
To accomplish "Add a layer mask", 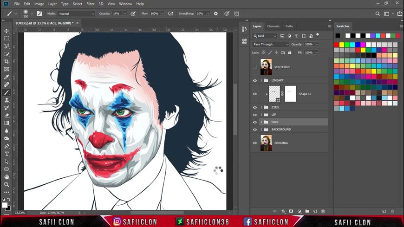I will click(x=291, y=211).
